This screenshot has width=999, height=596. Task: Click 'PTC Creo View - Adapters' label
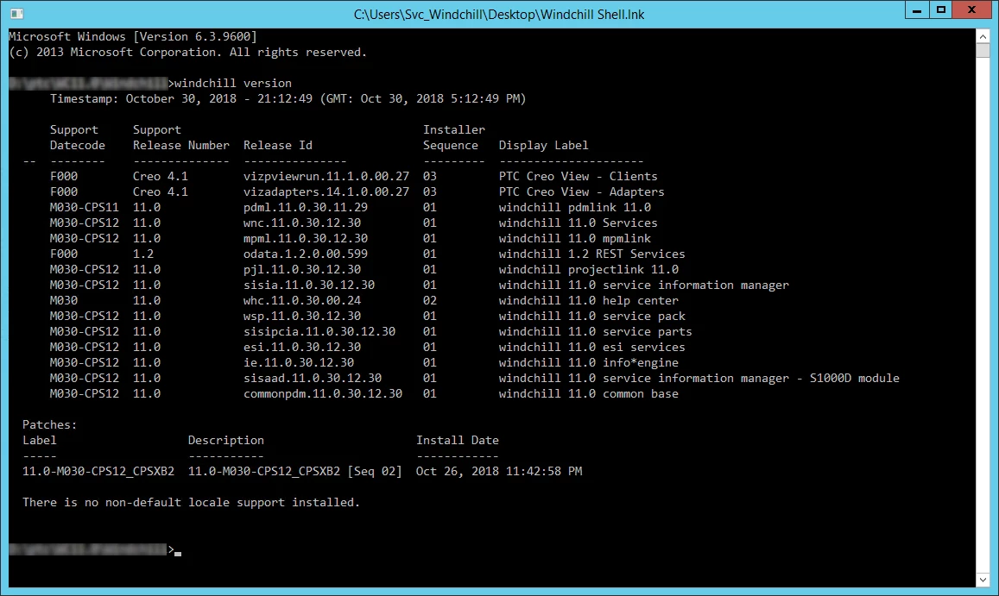(x=582, y=191)
